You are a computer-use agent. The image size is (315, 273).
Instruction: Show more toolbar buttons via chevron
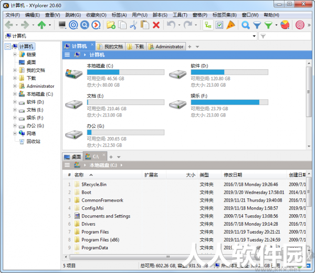coord(309,25)
